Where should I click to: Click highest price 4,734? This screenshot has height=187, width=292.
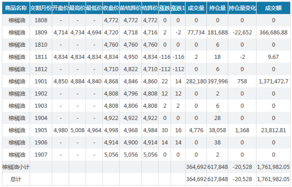pyautogui.click(x=77, y=33)
